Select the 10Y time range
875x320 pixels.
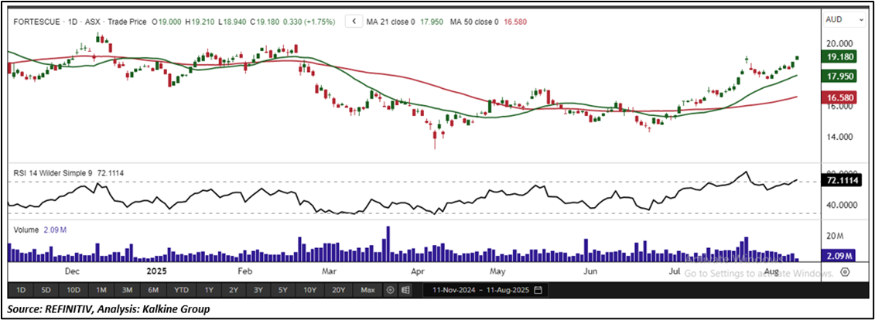(x=310, y=290)
